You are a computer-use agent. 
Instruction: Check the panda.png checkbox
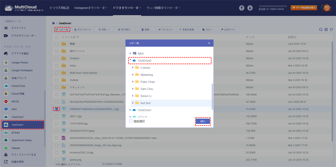pos(57,160)
